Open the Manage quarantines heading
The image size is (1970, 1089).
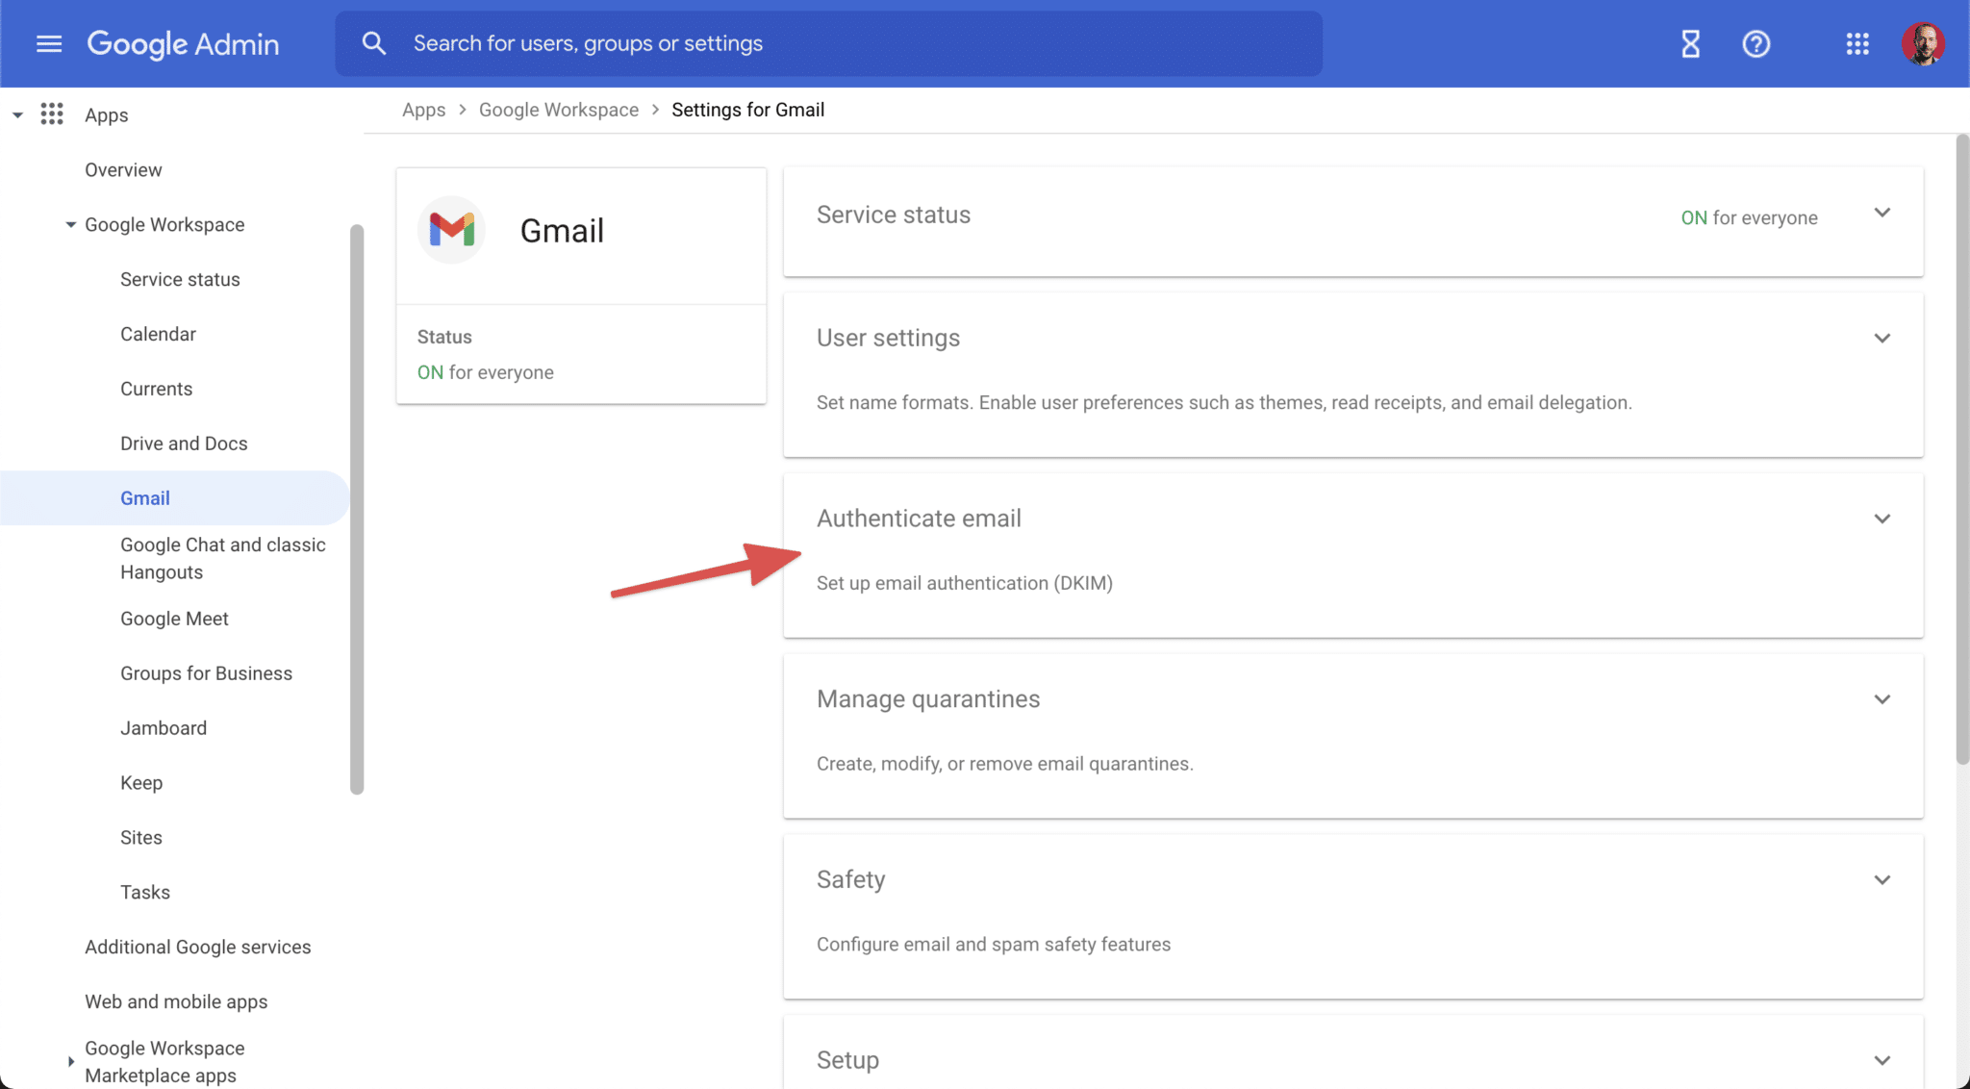click(928, 699)
